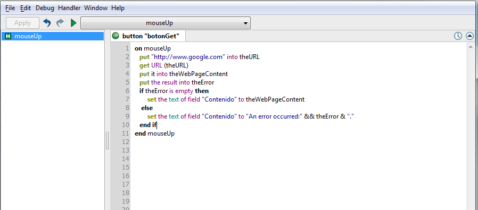Click the clock history icon

pos(458,36)
